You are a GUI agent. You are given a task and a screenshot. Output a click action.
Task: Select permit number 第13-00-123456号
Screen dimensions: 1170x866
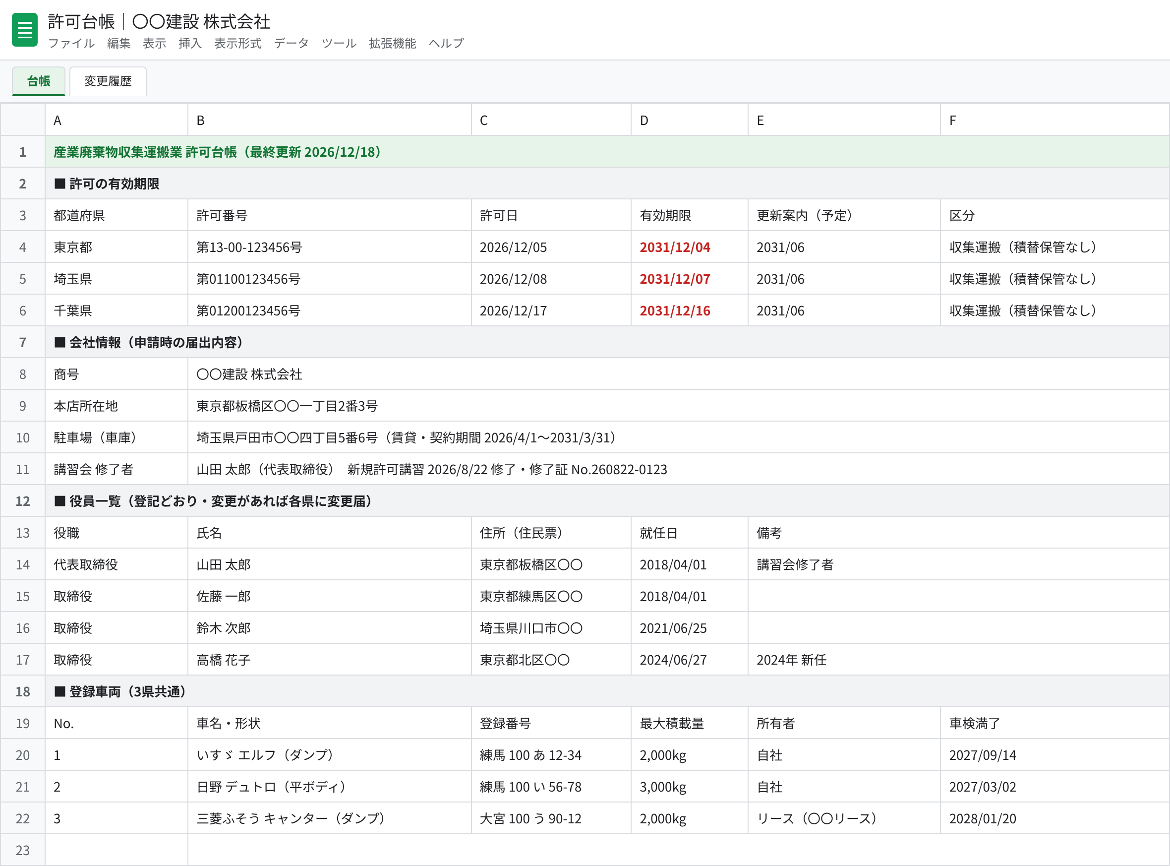pos(330,247)
